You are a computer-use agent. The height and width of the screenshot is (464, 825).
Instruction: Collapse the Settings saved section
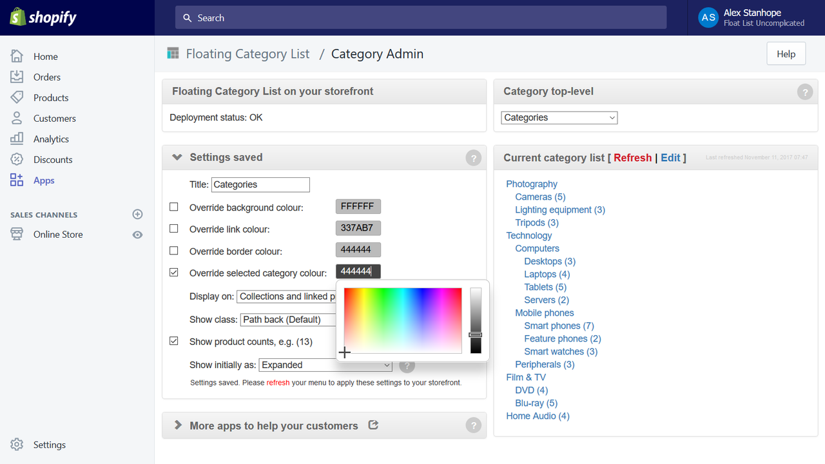pyautogui.click(x=177, y=157)
